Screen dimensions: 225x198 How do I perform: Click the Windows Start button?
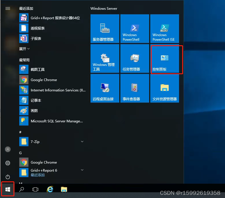(x=8, y=190)
